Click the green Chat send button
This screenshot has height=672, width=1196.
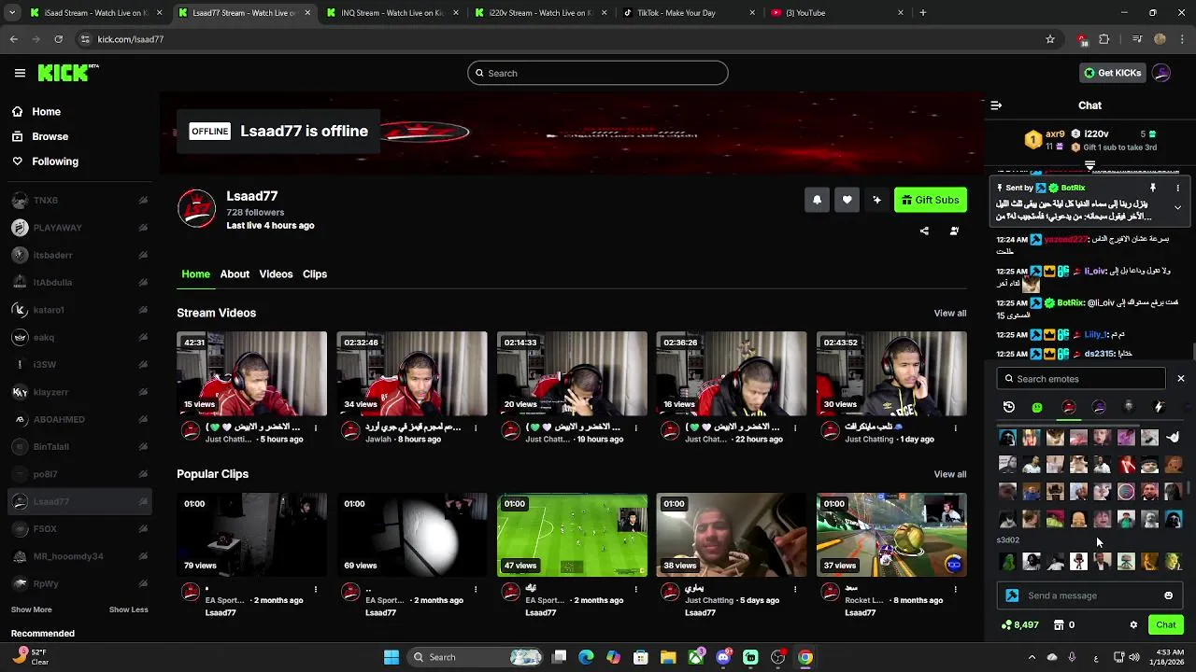pos(1166,625)
